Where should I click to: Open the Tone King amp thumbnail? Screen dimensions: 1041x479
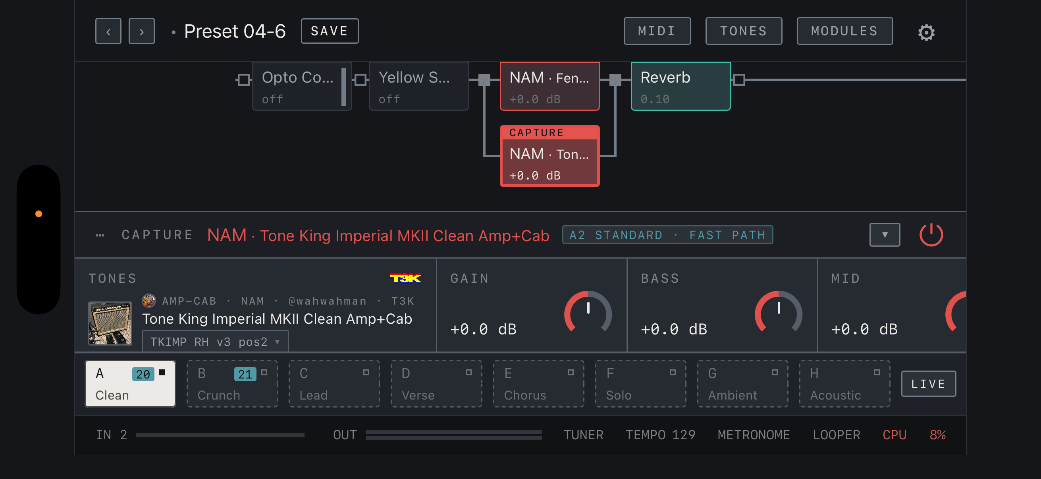tap(110, 323)
